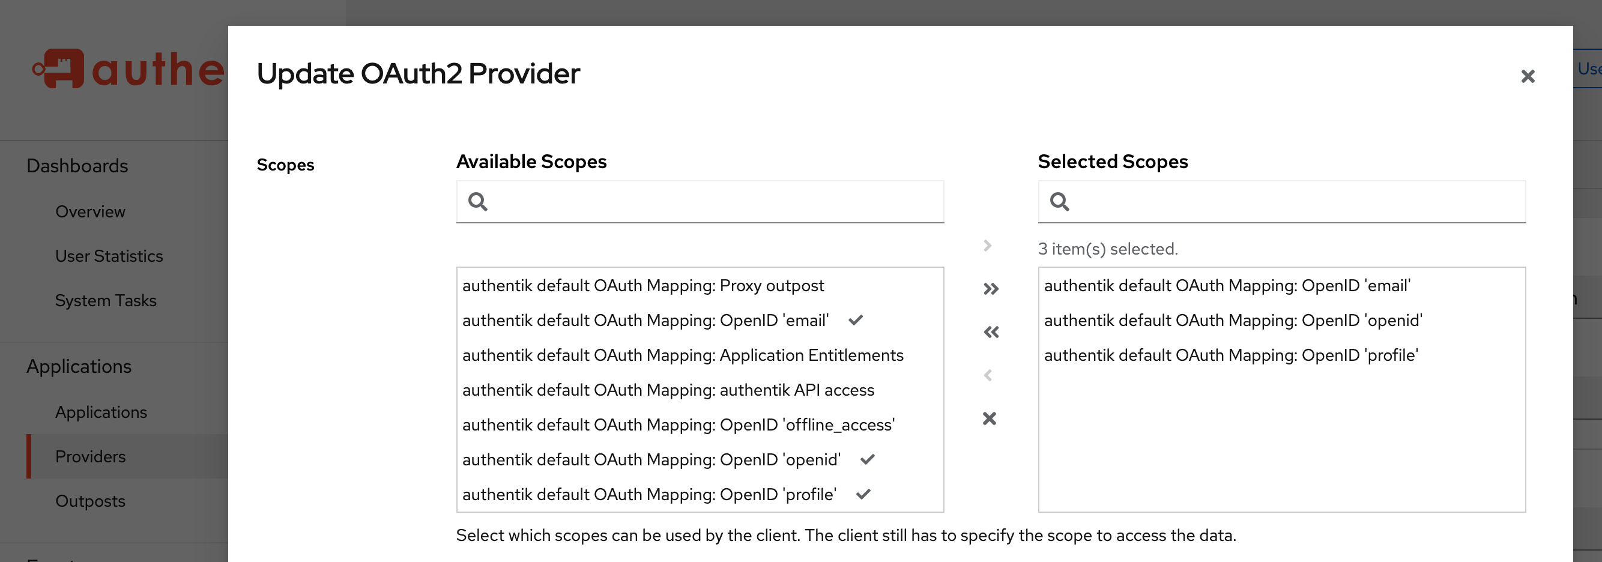This screenshot has width=1602, height=562.
Task: Close the Update OAuth2 Provider dialog
Action: tap(1528, 76)
